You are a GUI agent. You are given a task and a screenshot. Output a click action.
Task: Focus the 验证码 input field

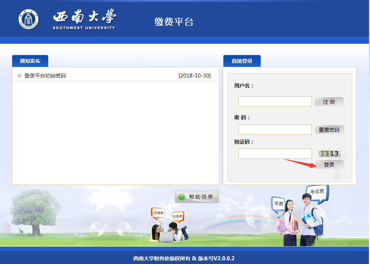coord(275,154)
